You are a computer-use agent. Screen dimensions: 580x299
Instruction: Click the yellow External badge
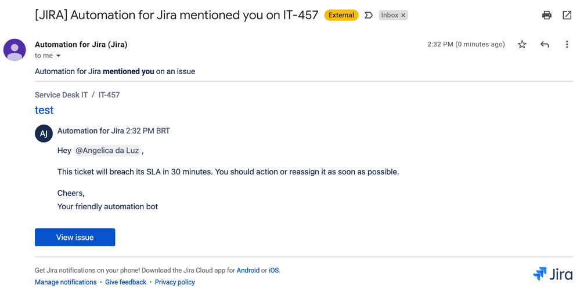pyautogui.click(x=341, y=15)
